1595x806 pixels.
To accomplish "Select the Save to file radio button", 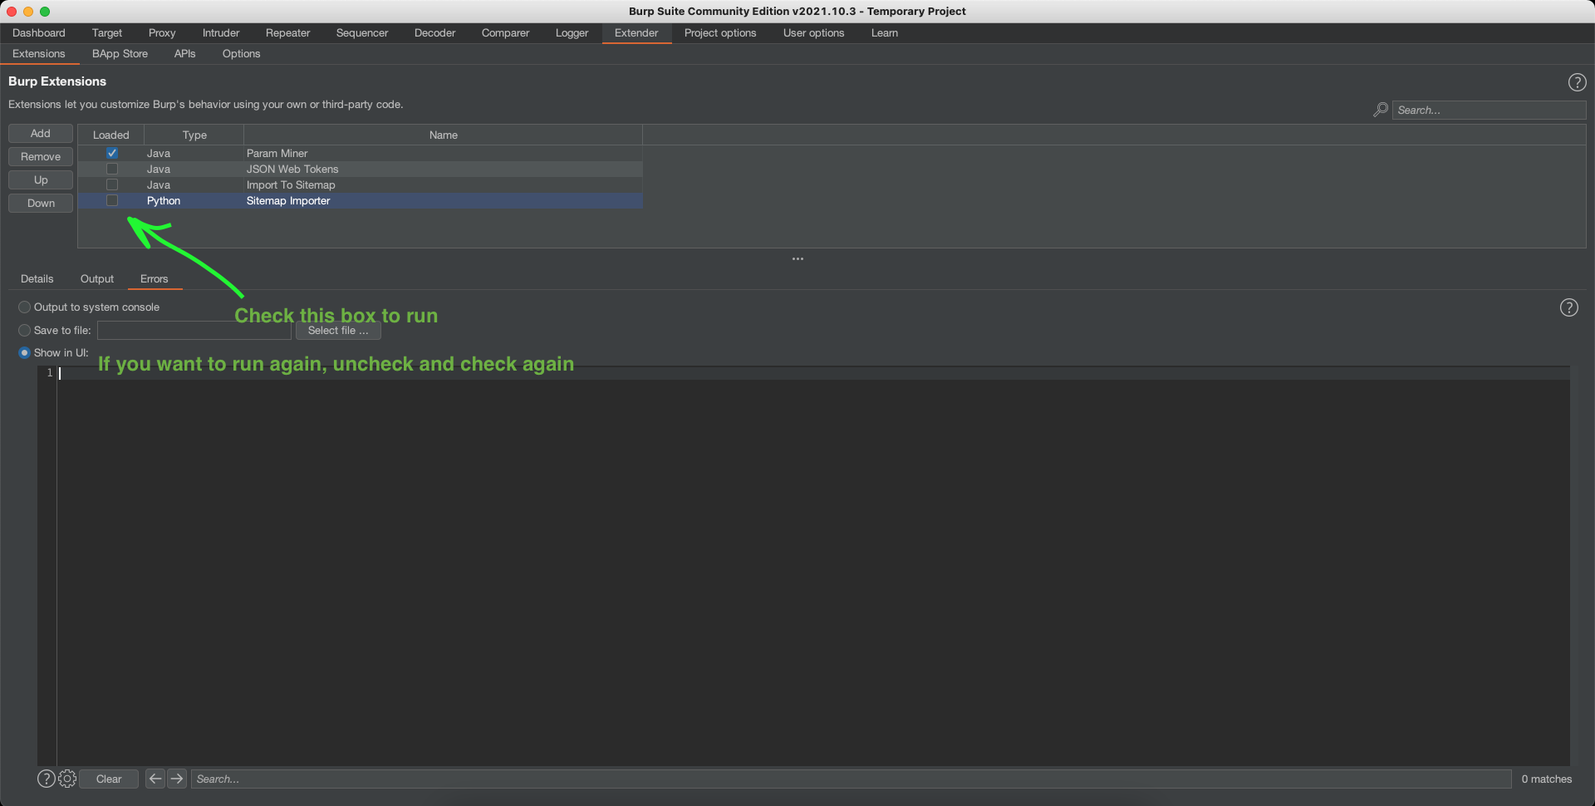I will pos(24,330).
